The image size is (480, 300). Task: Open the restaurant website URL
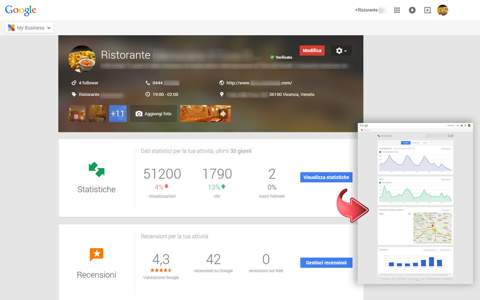pos(259,83)
